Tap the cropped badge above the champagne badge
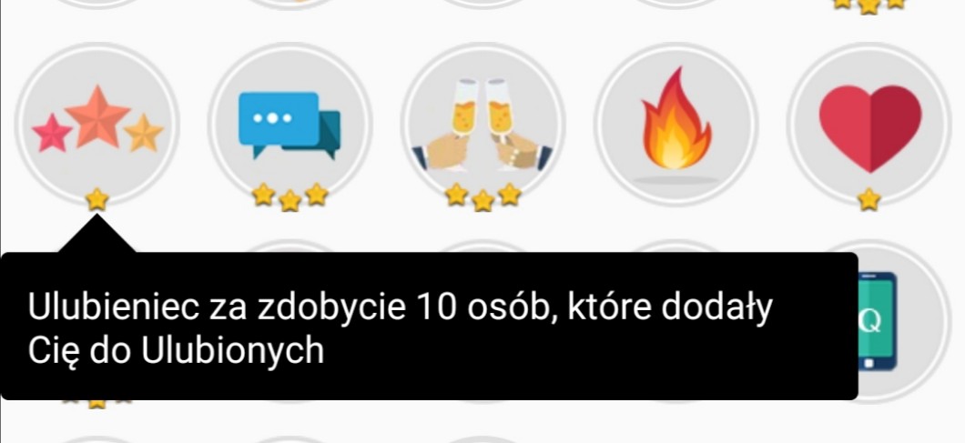 click(483, 5)
